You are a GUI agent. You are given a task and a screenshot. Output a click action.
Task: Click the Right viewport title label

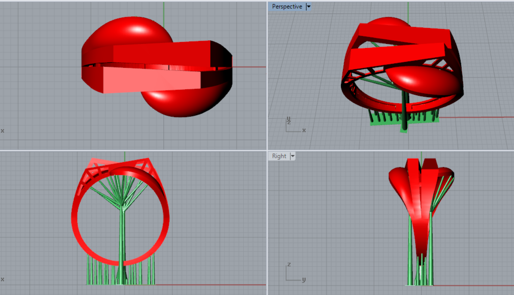pos(279,156)
